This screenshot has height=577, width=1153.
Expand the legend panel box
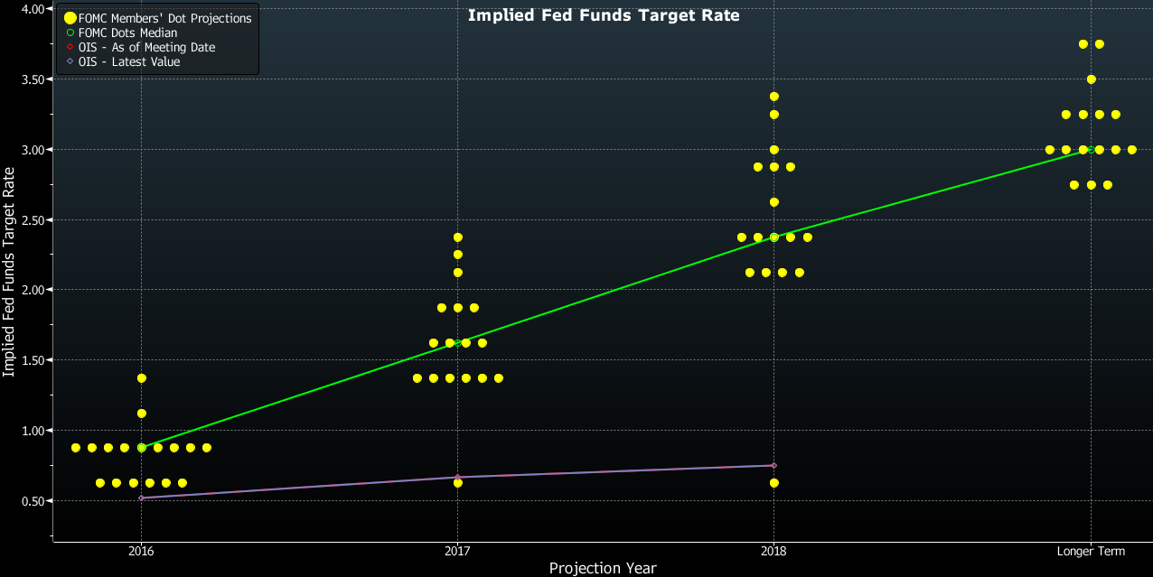pos(157,38)
